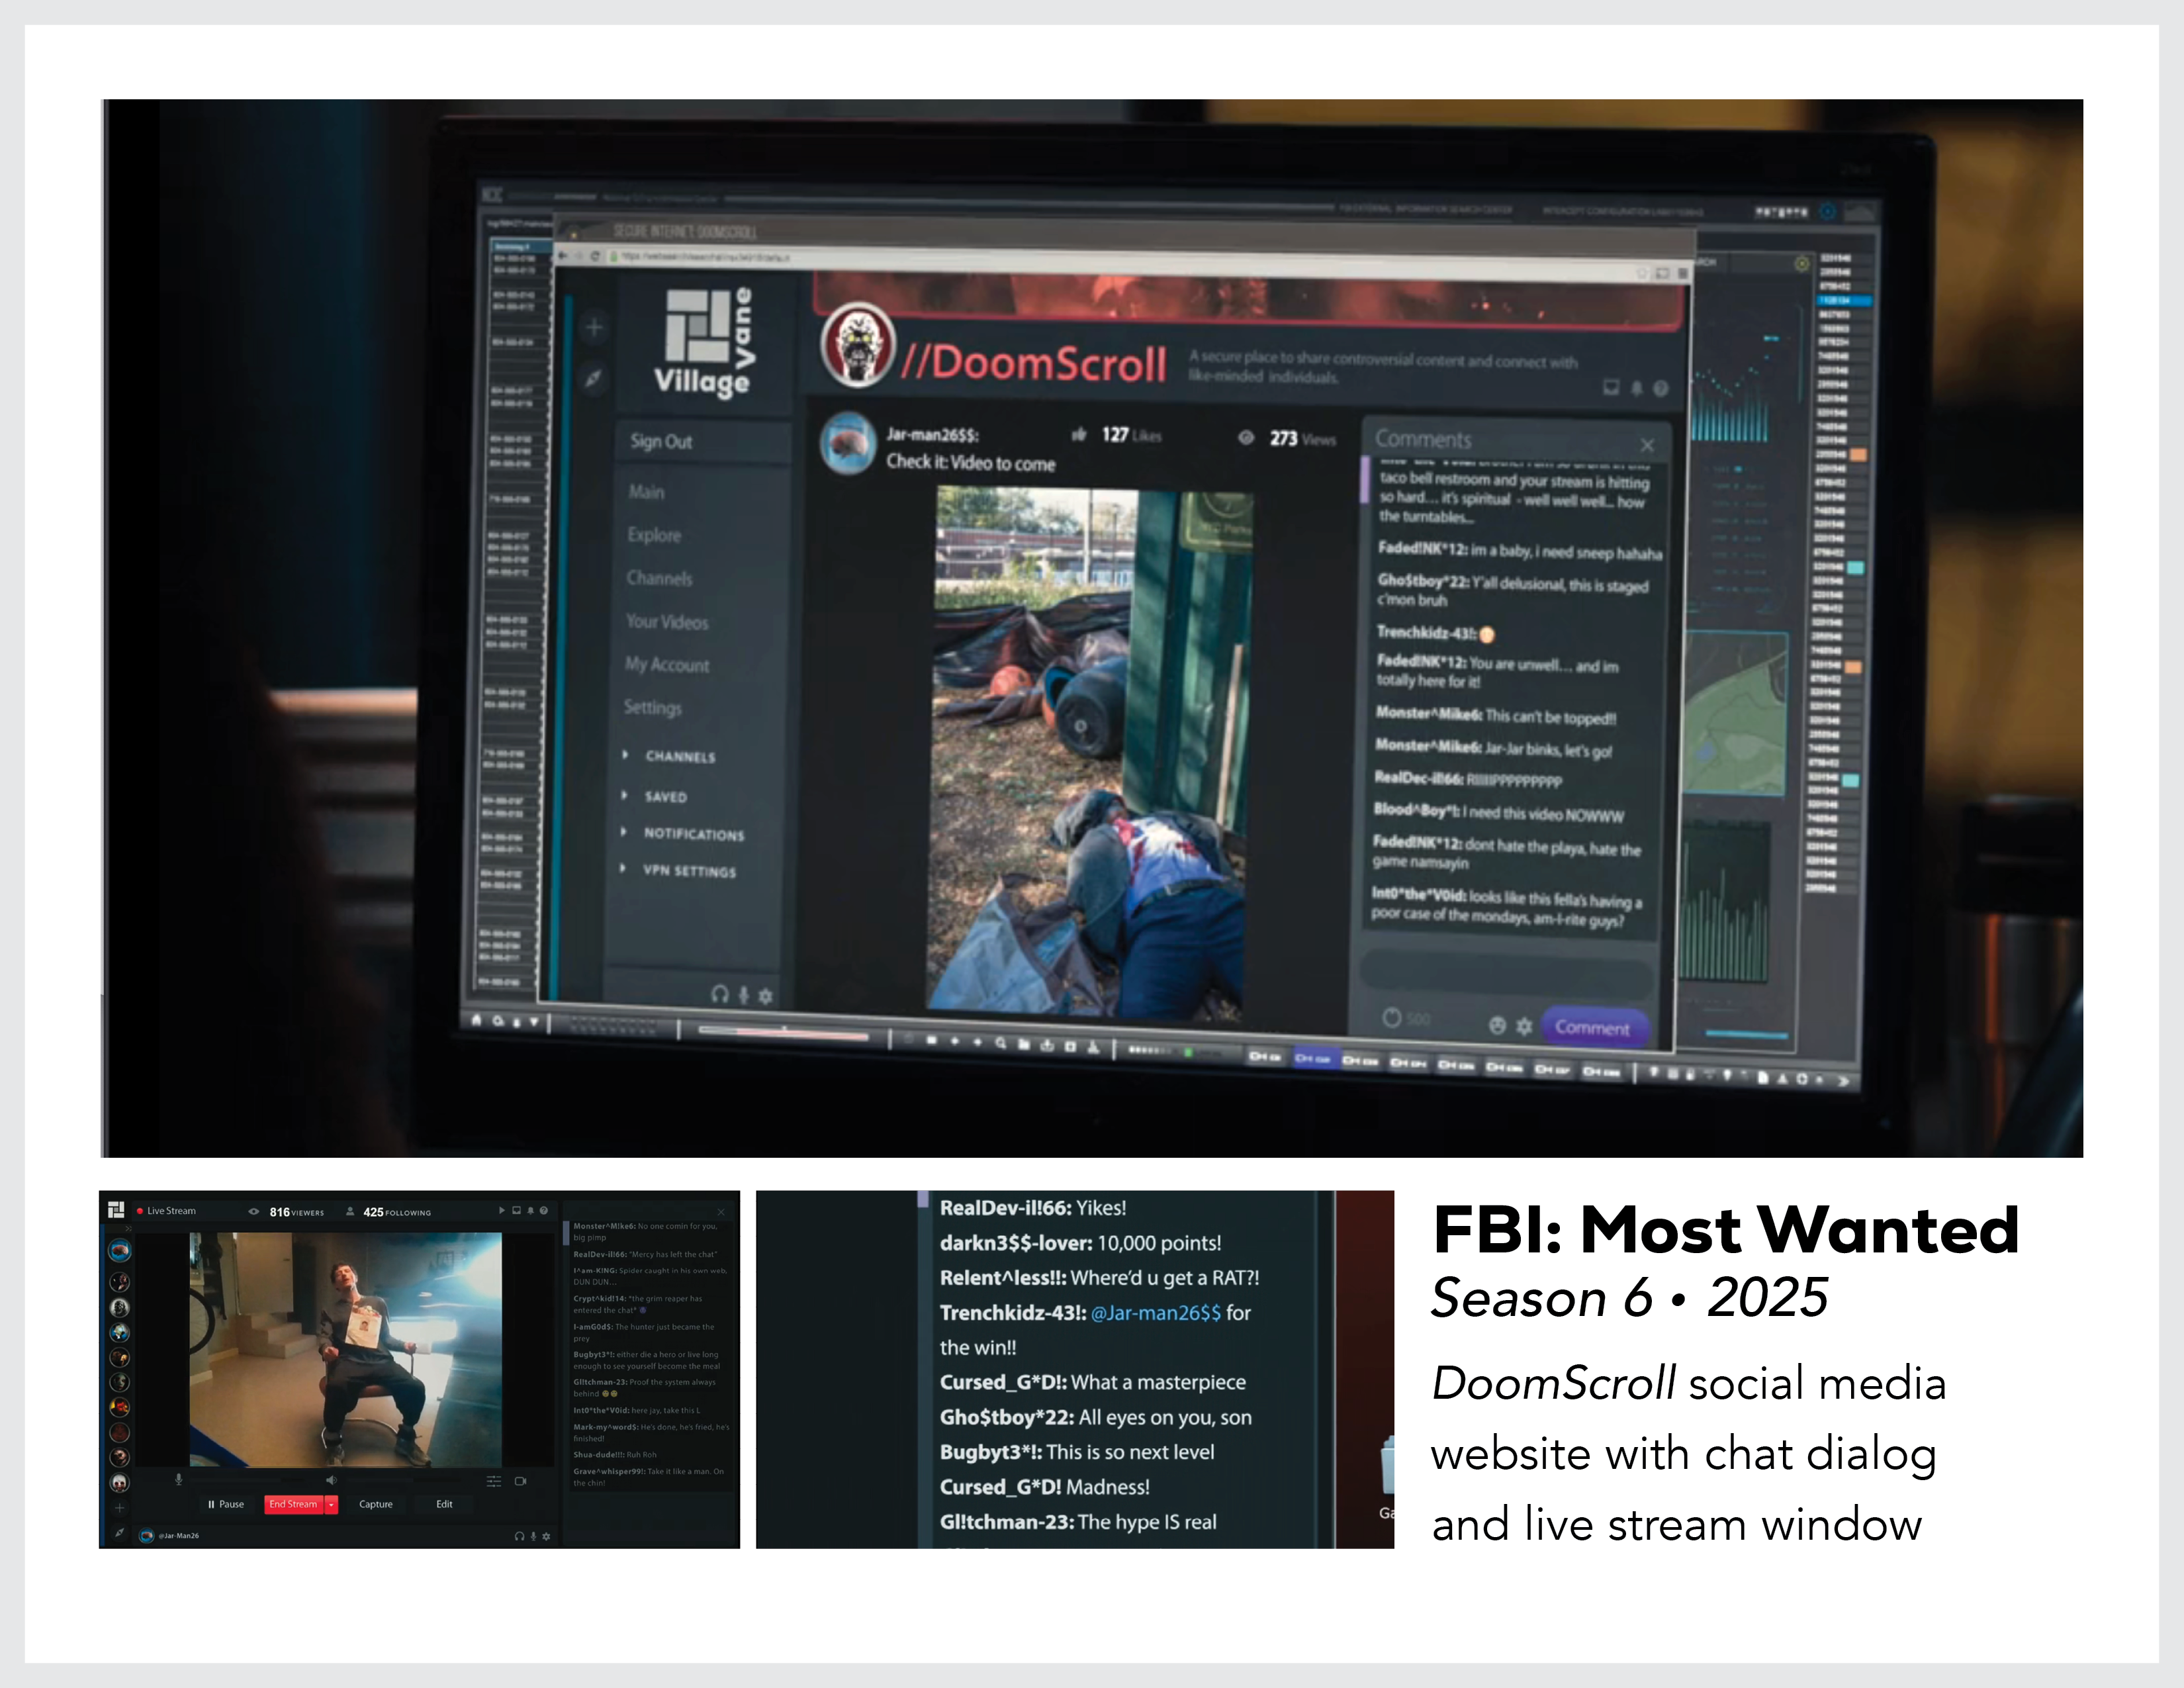Image resolution: width=2184 pixels, height=1688 pixels.
Task: Open gear settings beside @Jar-Man26
Action: pos(546,1537)
